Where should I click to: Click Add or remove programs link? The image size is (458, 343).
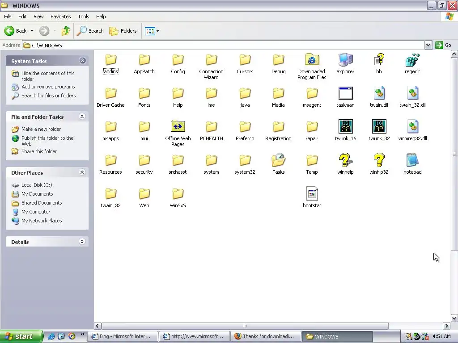coord(48,87)
